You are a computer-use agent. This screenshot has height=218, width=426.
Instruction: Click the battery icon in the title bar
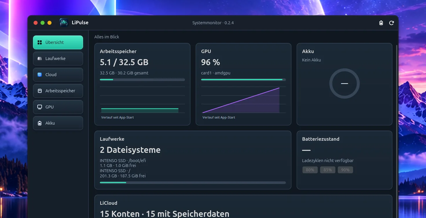(x=381, y=23)
